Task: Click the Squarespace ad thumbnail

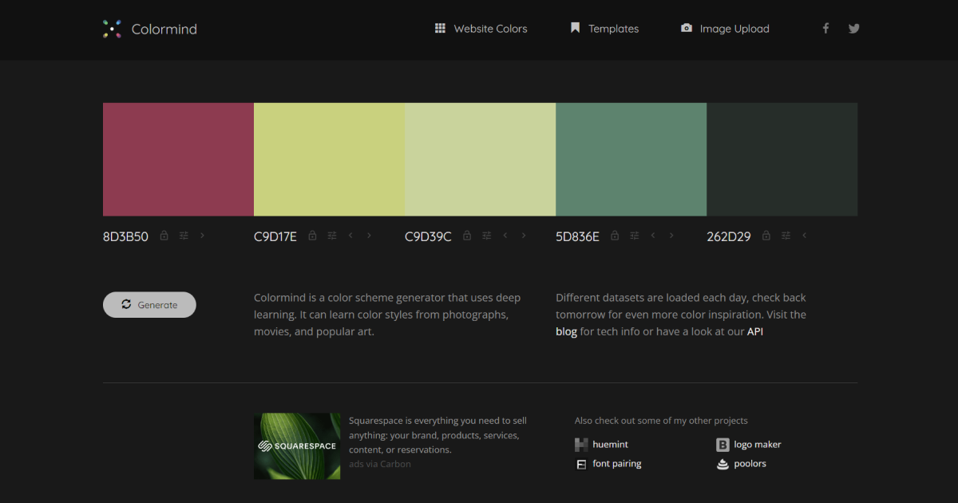Action: click(297, 446)
